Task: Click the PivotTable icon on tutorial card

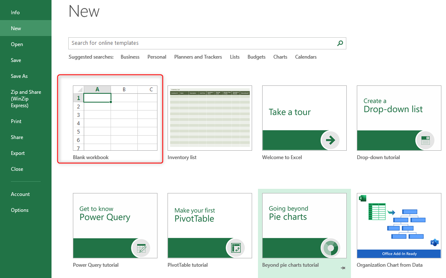Action: (235, 248)
